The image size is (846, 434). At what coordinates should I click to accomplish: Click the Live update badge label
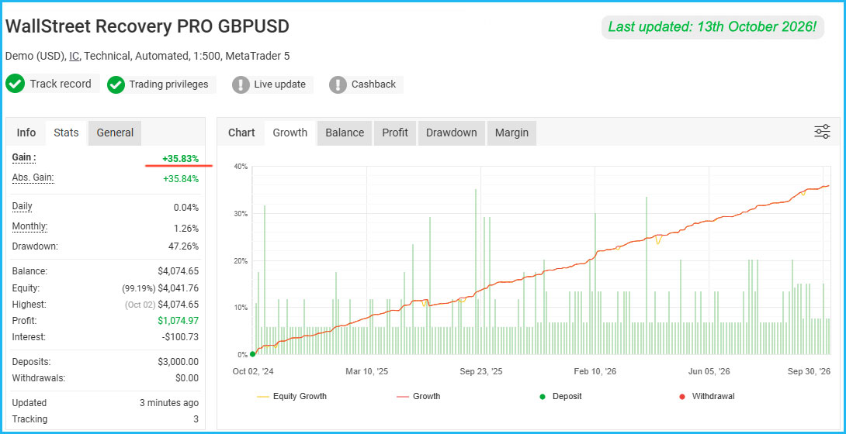coord(279,84)
